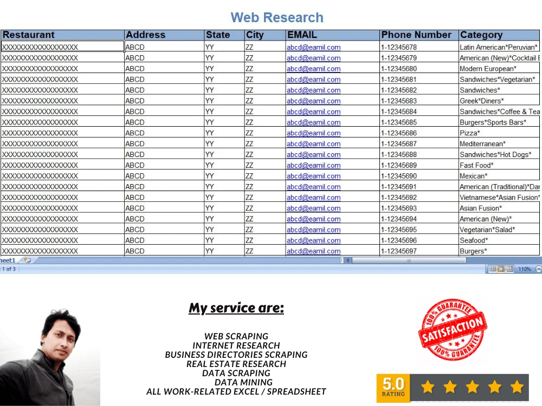
Task: Select the Mediterranean* cell
Action: pyautogui.click(x=499, y=143)
